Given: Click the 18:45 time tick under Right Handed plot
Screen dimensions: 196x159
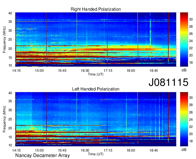Looking at the screenshot, I should click(x=154, y=71).
